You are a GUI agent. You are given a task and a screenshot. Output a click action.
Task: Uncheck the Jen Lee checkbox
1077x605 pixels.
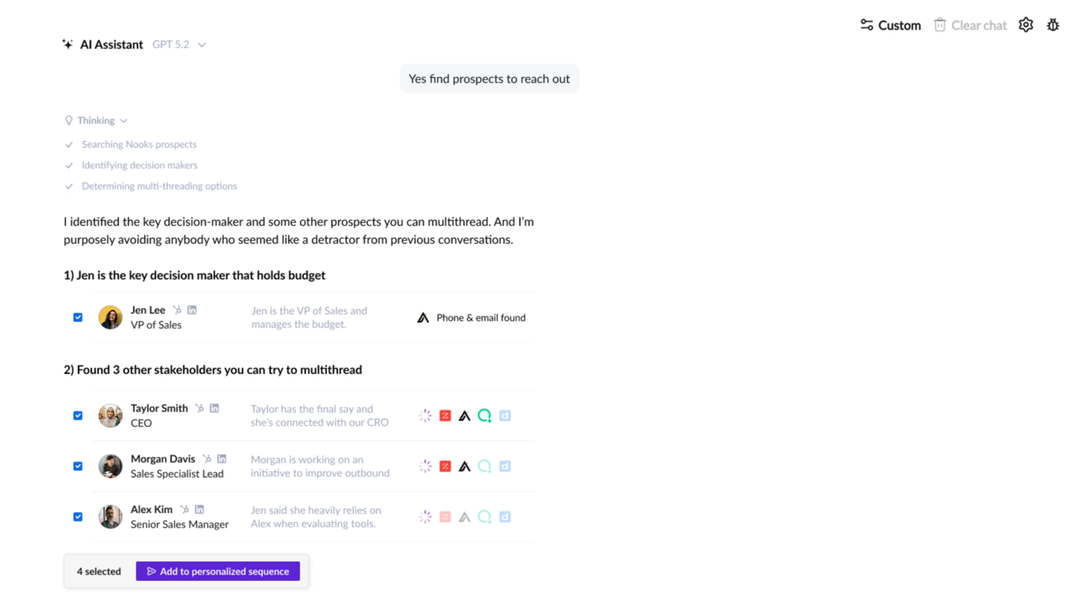click(78, 318)
